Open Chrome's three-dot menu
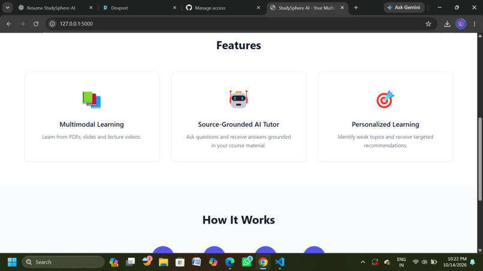The width and height of the screenshot is (483, 271). coord(475,24)
